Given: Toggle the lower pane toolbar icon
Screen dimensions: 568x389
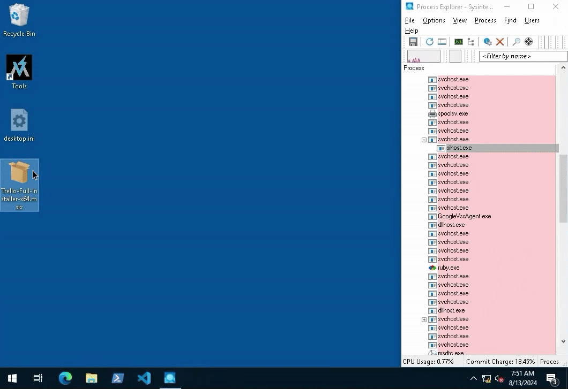Looking at the screenshot, I should [x=442, y=42].
